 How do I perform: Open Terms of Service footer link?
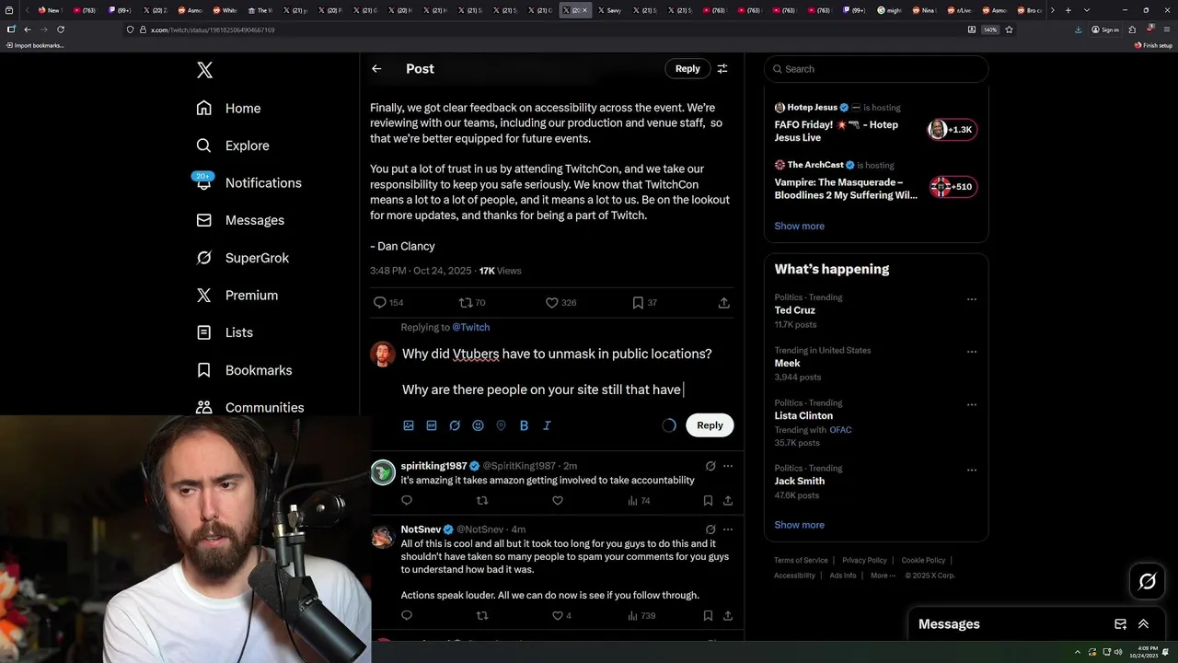click(801, 560)
